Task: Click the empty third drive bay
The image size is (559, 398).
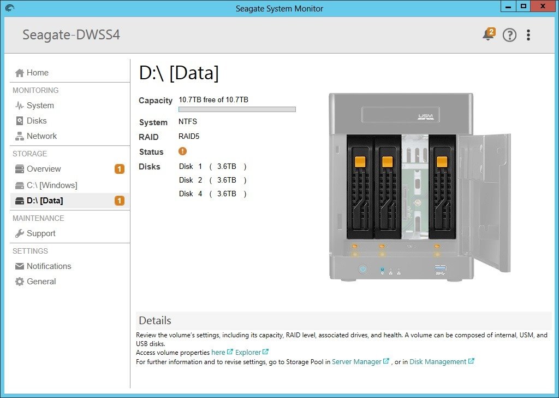Action: click(x=415, y=186)
